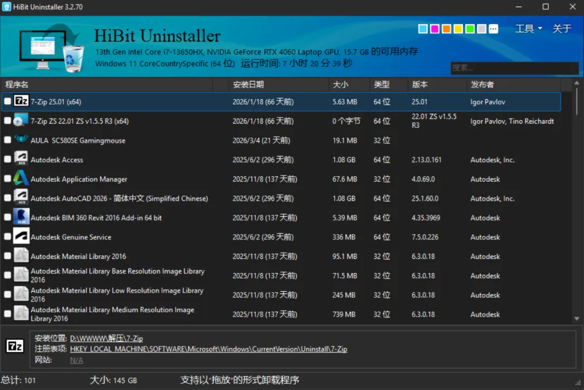This screenshot has height=390, width=584.
Task: Tick checkbox for 7-Zip 25.01 (x64)
Action: [8, 101]
